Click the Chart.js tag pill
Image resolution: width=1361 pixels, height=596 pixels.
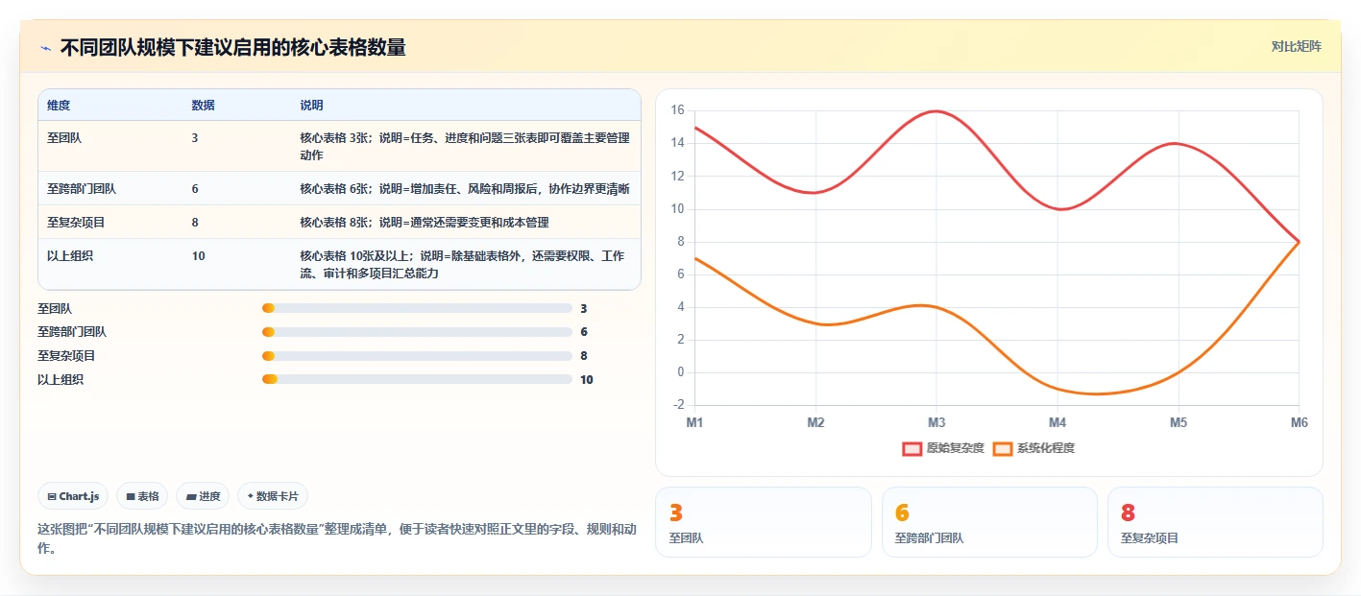tap(74, 496)
